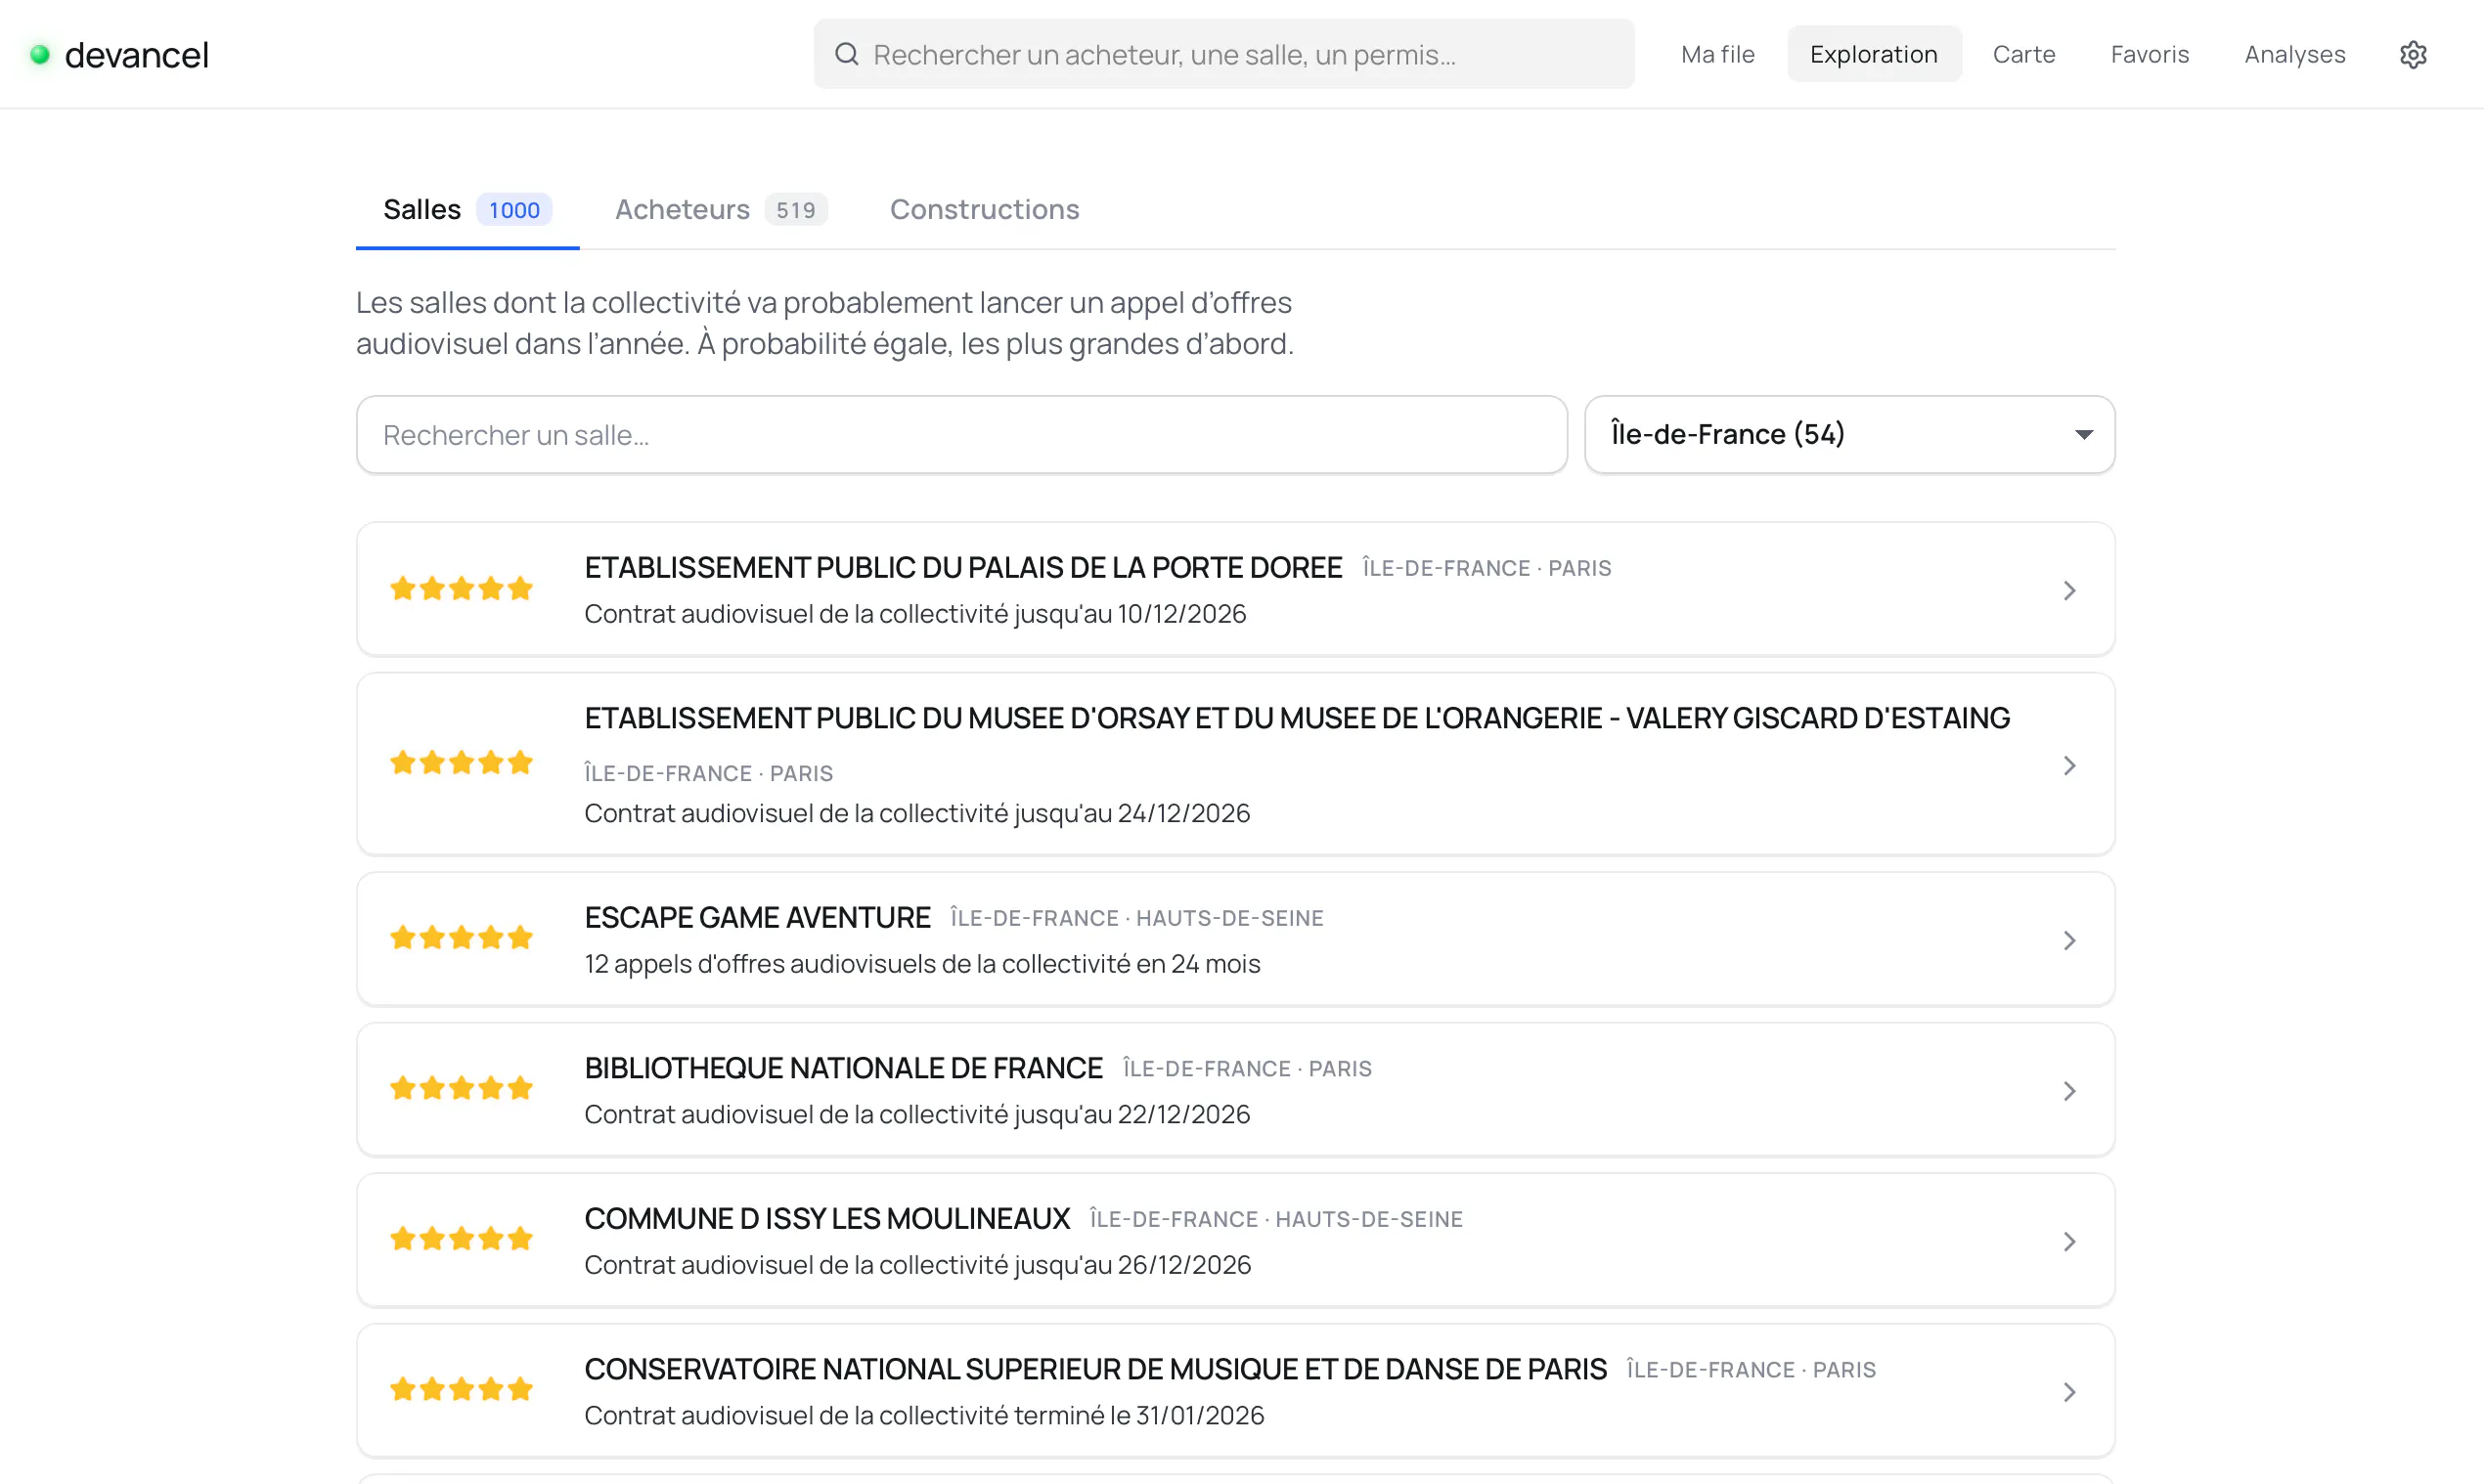
Task: Expand the Musée d'Orsay row chevron
Action: coord(2068,765)
